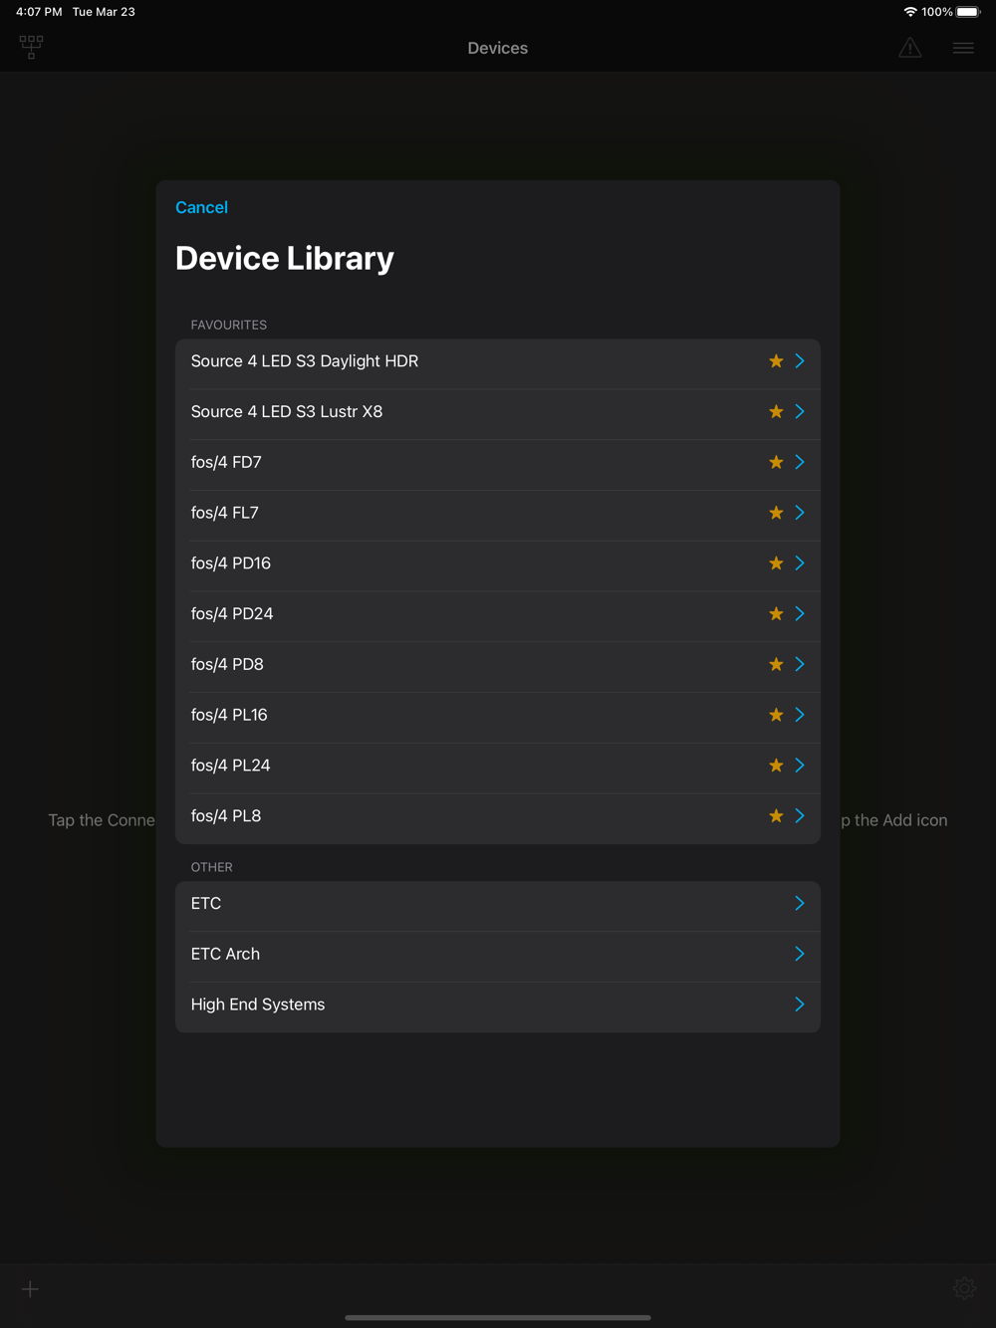Open fos/4 PD24 chevron arrow

[800, 614]
